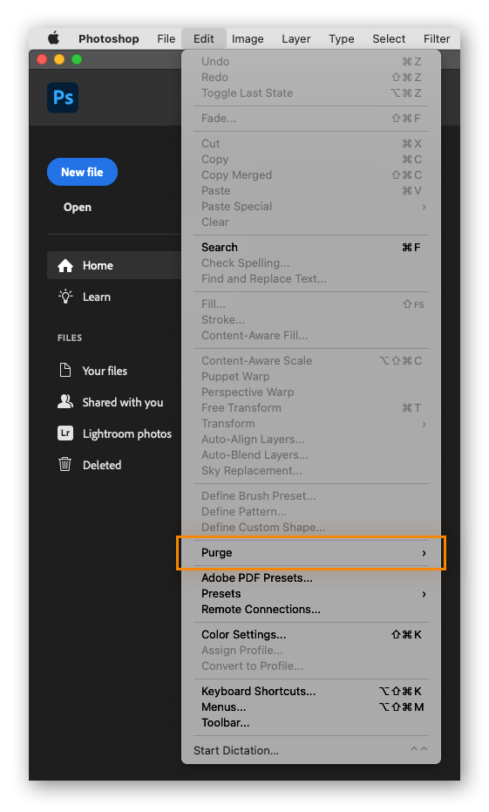
Task: Click the Deleted trash icon
Action: tap(65, 464)
